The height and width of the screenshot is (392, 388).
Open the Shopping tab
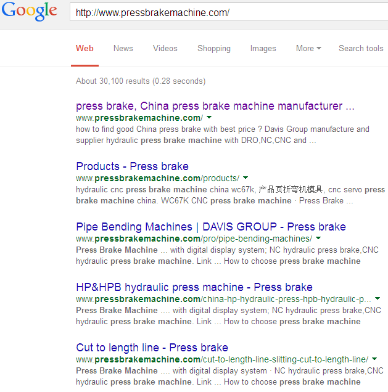[214, 49]
